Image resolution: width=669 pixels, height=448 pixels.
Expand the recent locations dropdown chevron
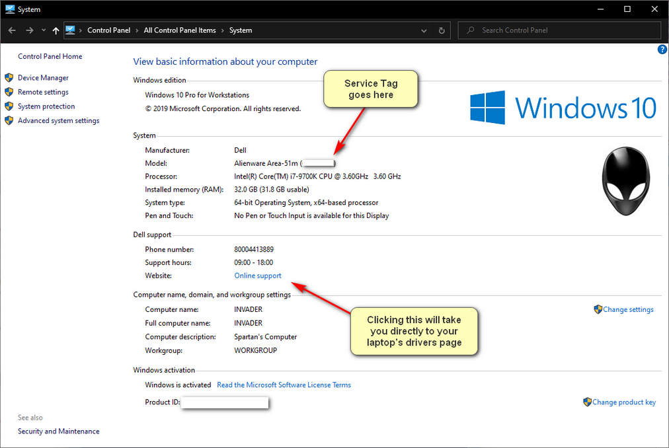point(44,30)
